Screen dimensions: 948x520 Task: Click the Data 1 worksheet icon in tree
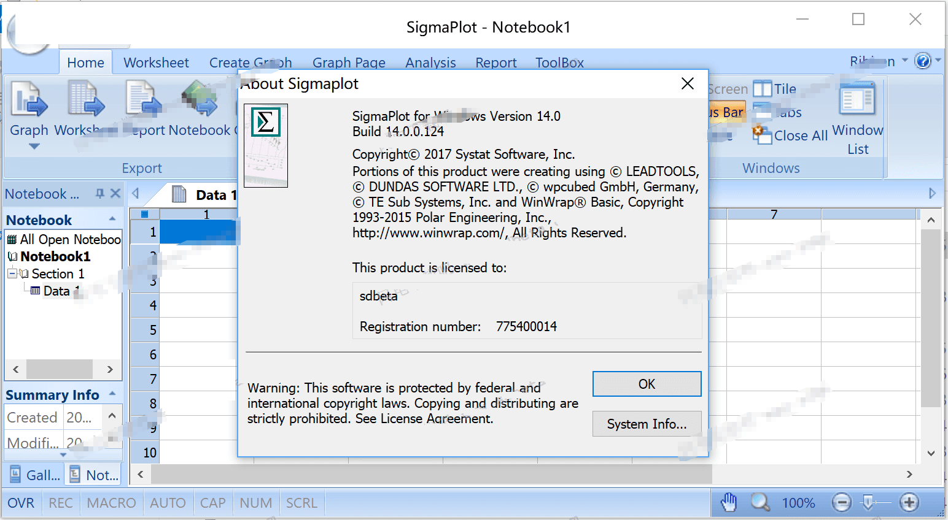tap(36, 291)
